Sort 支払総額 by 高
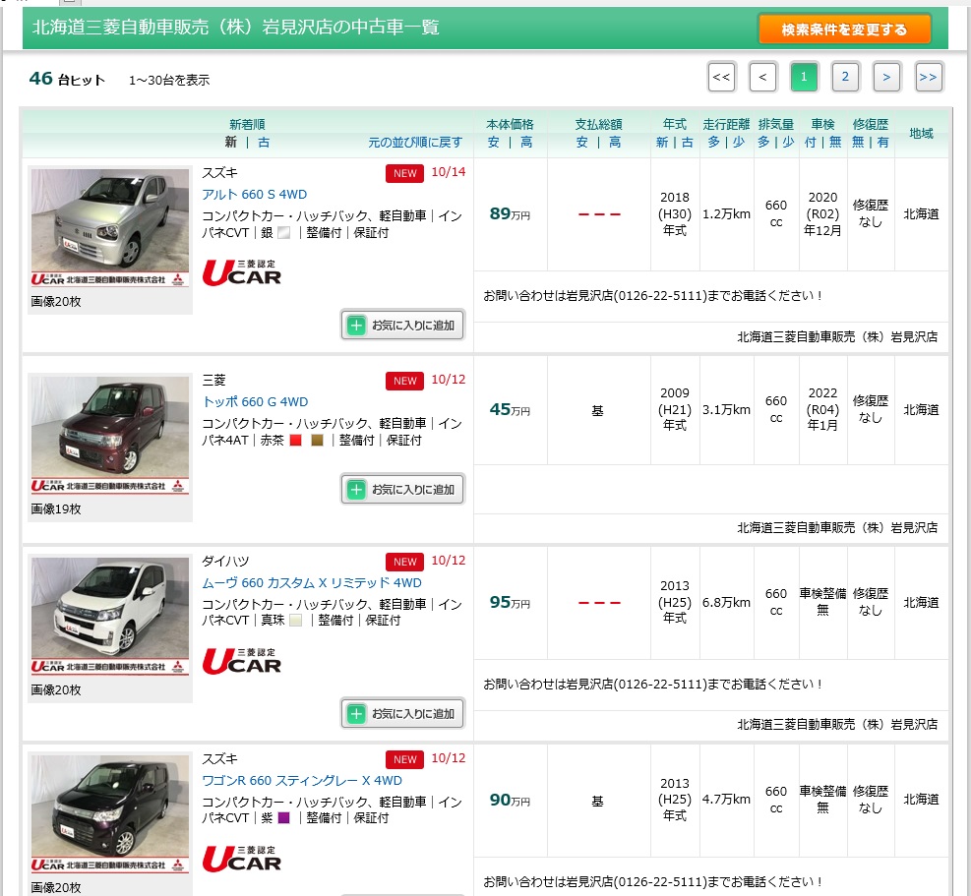 pos(615,143)
